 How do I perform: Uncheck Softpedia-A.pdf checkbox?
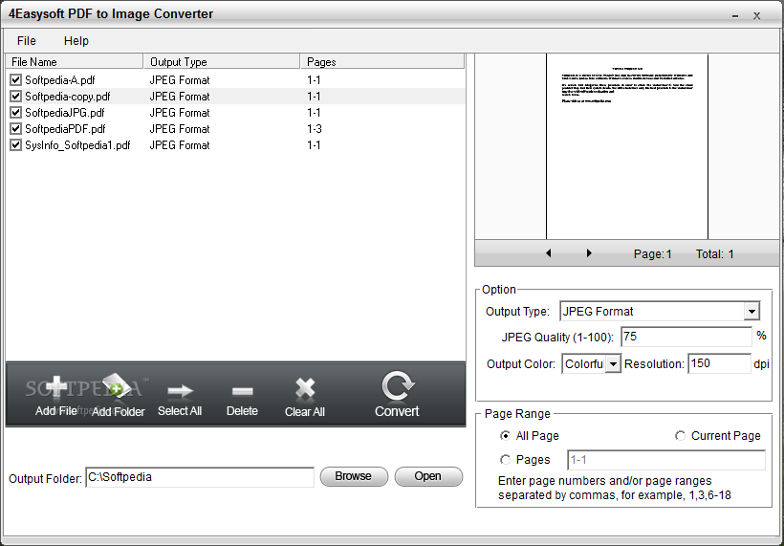[16, 80]
